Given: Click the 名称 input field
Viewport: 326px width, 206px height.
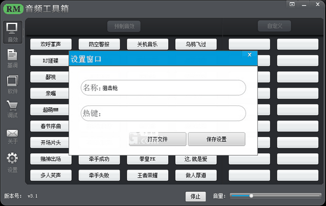Looking at the screenshot, I should point(163,88).
